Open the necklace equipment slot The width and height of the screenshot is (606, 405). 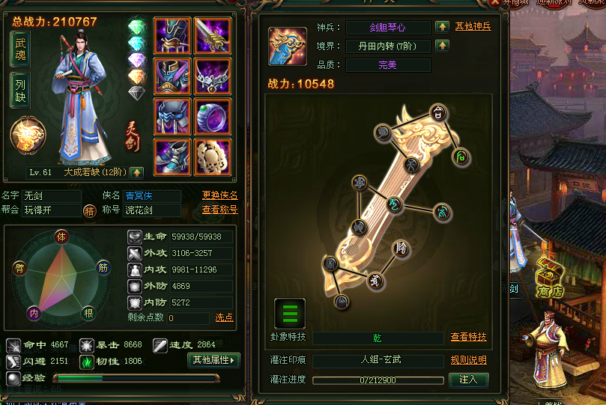pyautogui.click(x=213, y=76)
